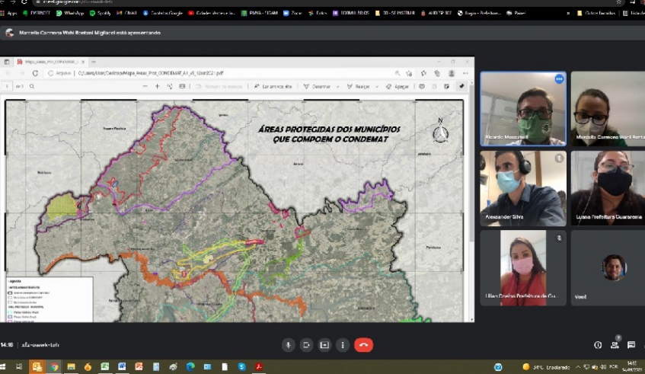This screenshot has height=374, width=645.
Task: Expand the system tray hidden icons chevron
Action: point(578,367)
